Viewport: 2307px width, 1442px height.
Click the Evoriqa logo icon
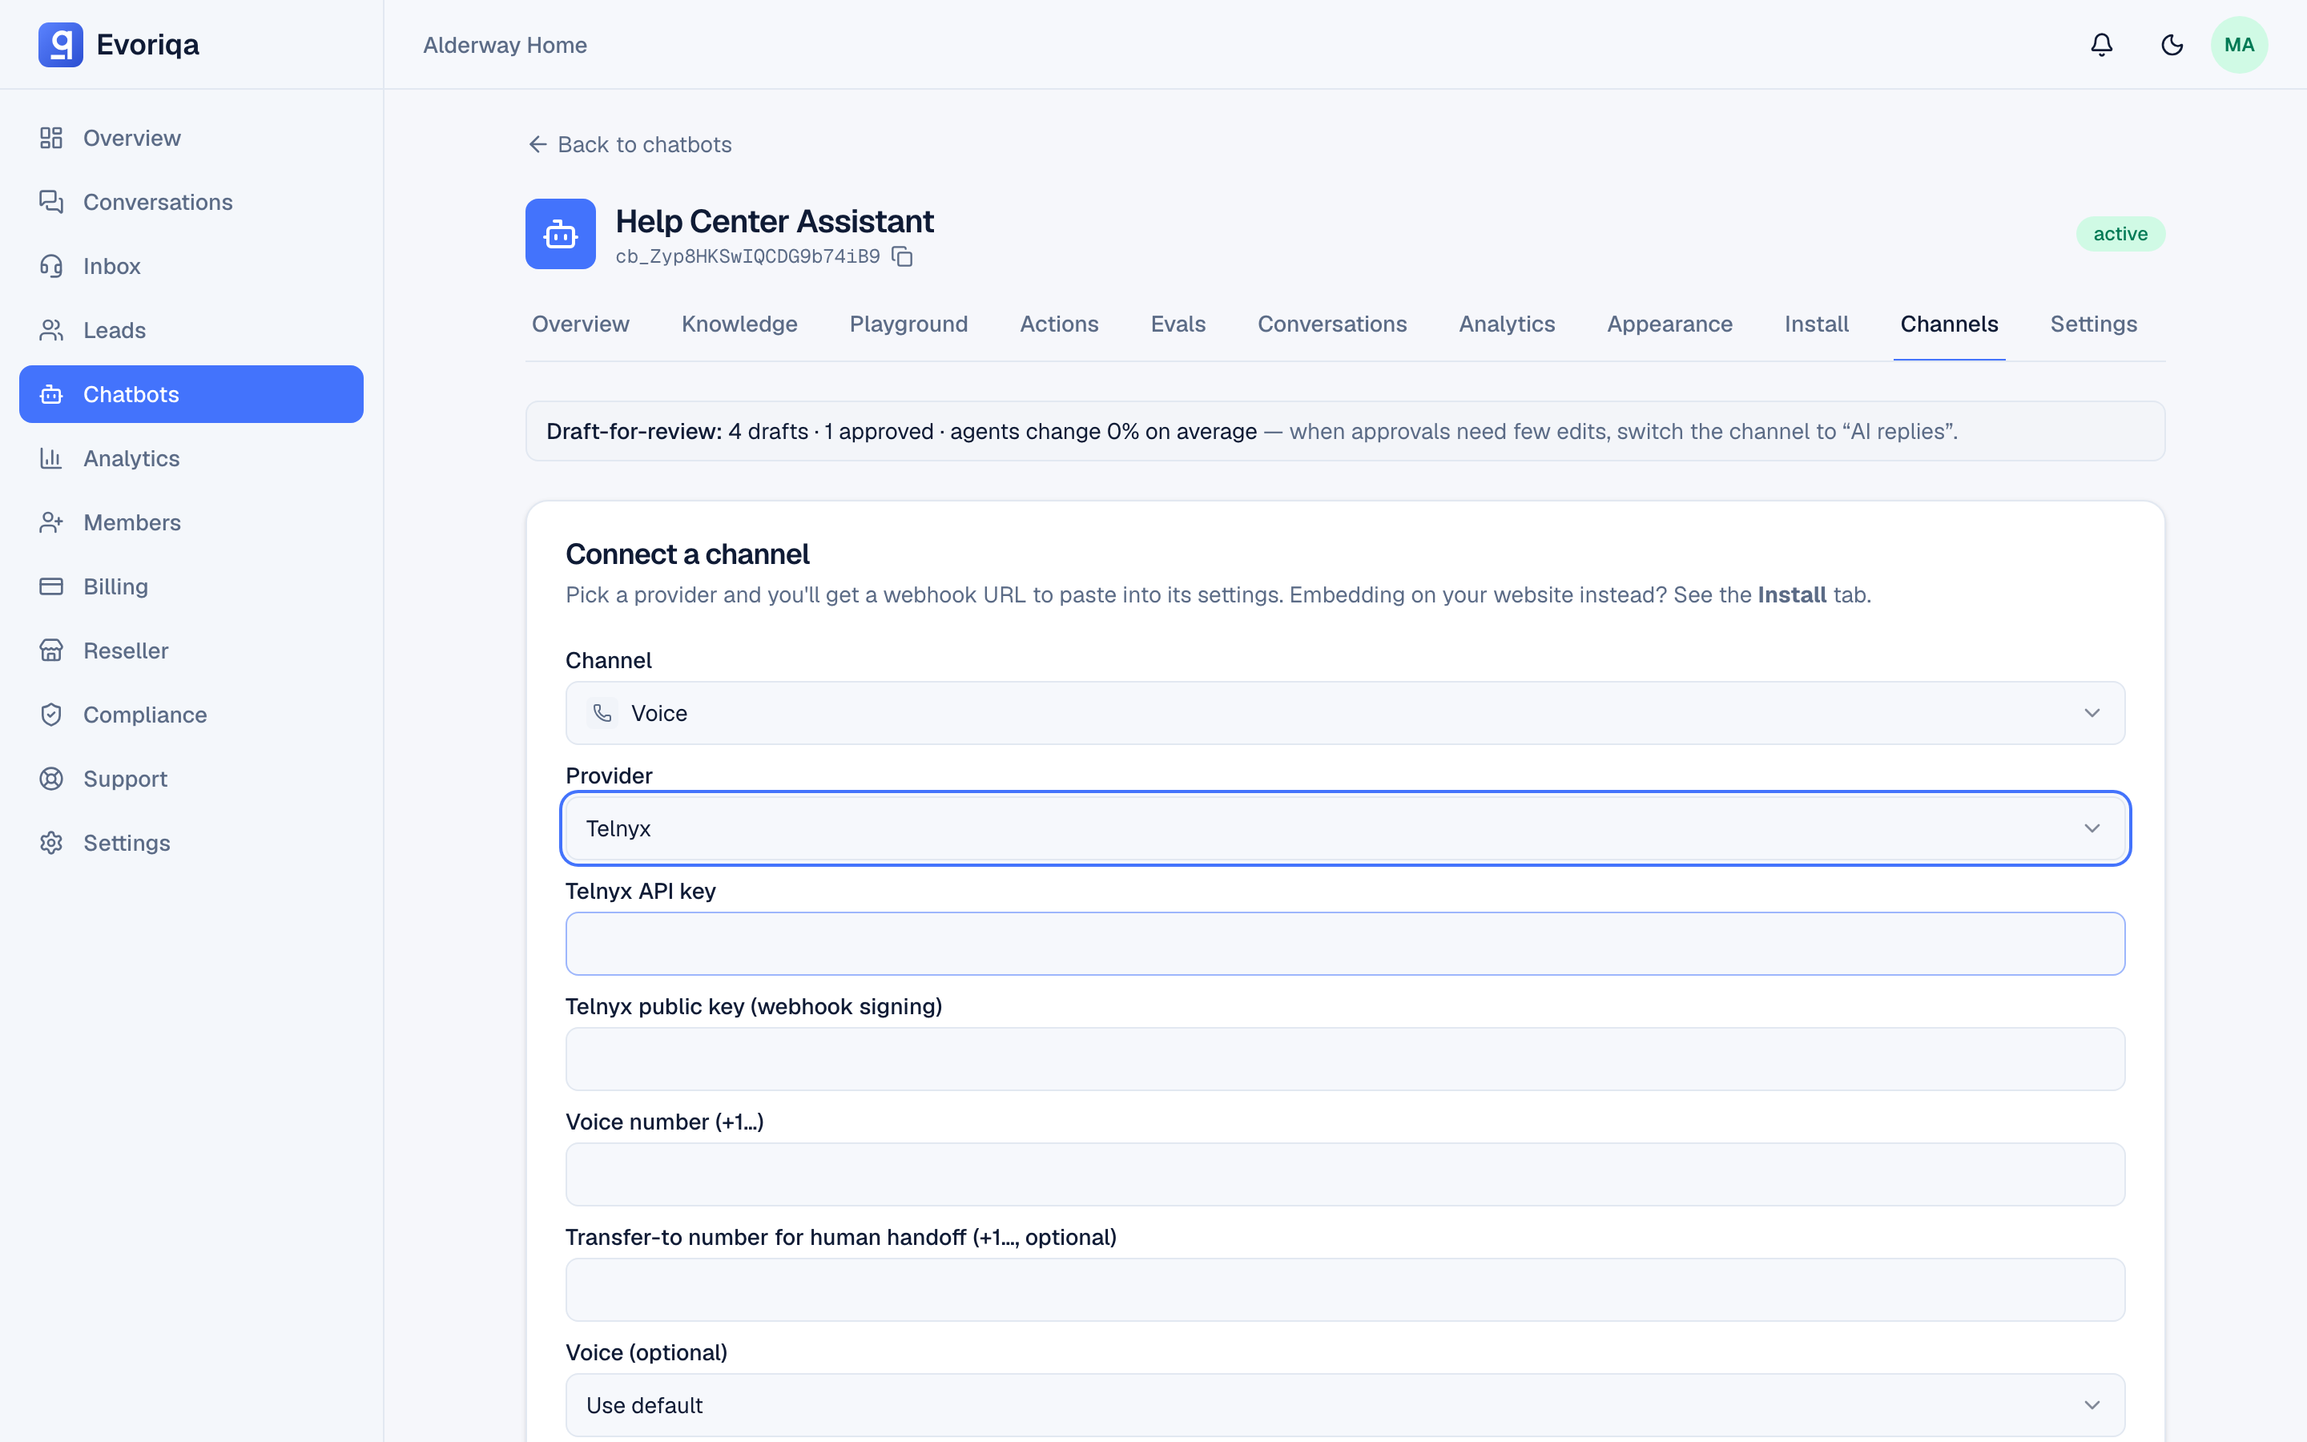60,45
